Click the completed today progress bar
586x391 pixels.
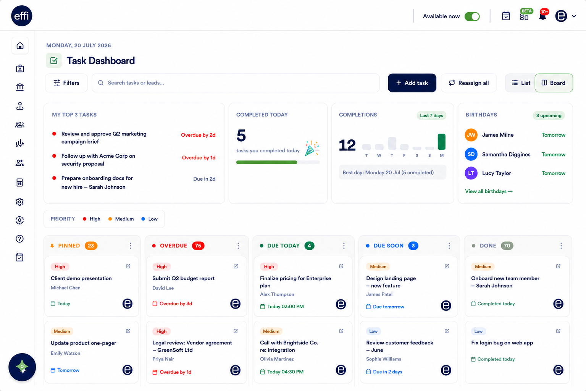point(278,162)
